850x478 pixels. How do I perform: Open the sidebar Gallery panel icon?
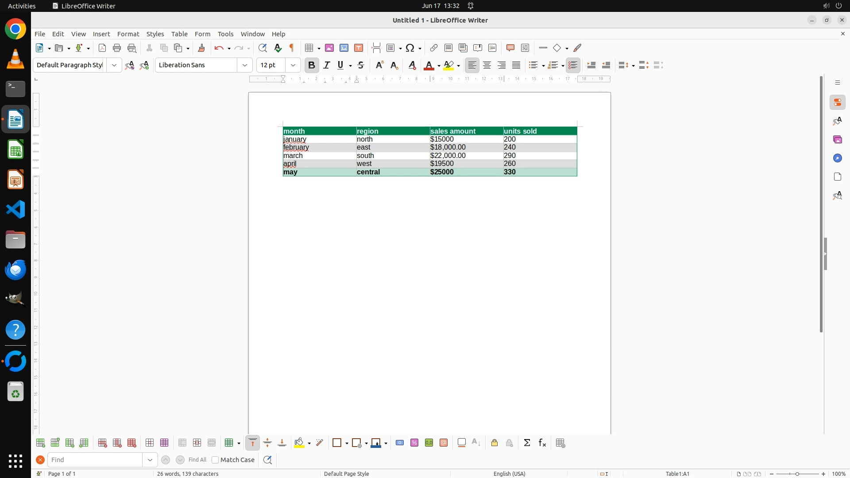pyautogui.click(x=837, y=140)
